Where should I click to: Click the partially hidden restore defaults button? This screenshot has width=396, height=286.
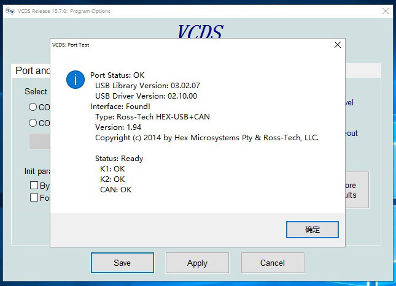pyautogui.click(x=357, y=190)
